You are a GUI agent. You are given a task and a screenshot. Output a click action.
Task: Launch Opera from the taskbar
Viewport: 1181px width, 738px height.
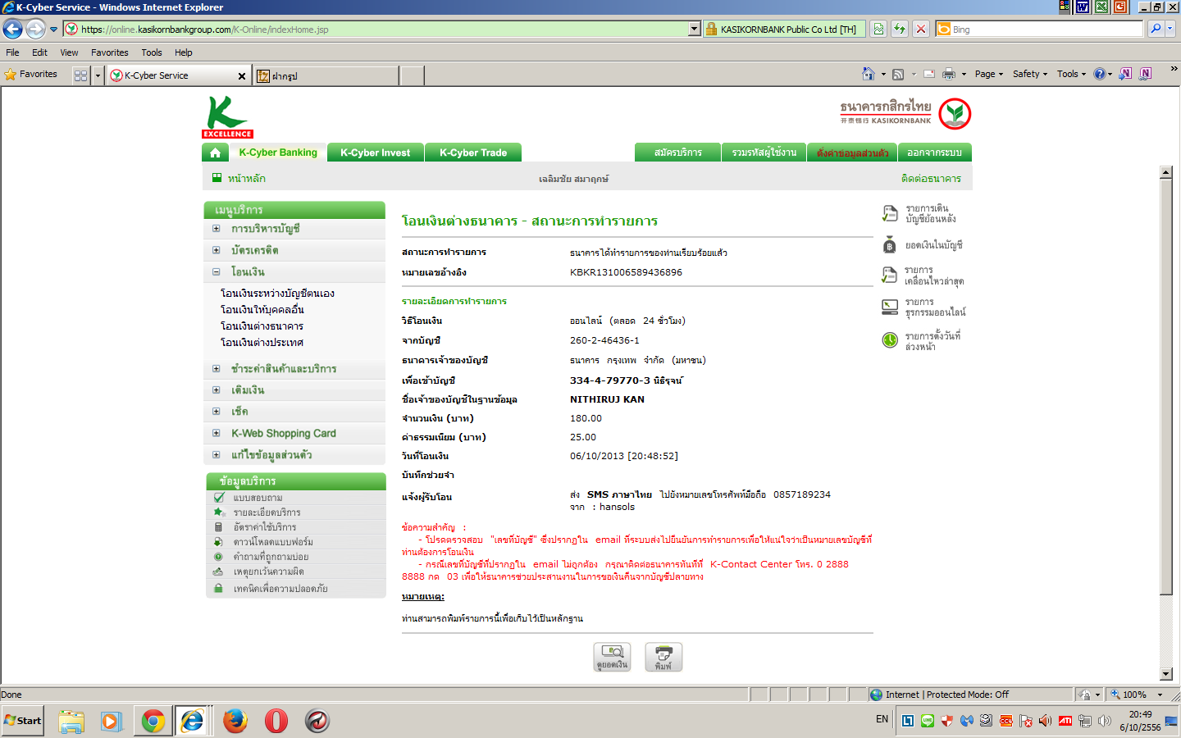coord(276,721)
